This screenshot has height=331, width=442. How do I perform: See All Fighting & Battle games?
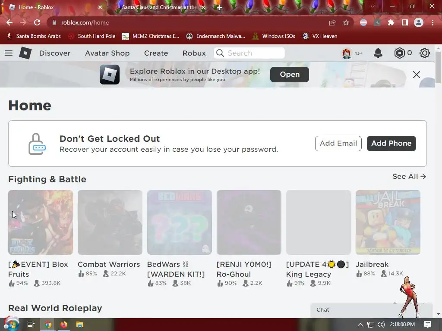pos(409,176)
